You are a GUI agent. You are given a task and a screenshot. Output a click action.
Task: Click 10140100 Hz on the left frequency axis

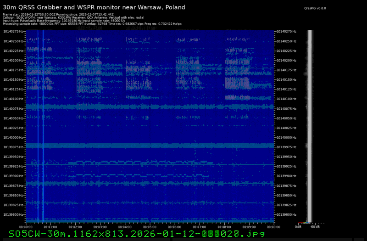click(13, 99)
